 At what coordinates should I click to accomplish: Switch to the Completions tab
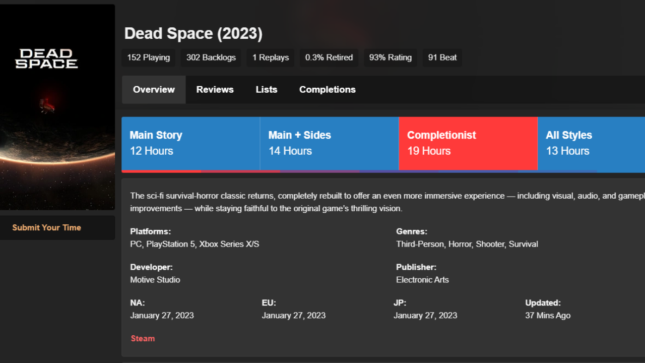coord(327,89)
